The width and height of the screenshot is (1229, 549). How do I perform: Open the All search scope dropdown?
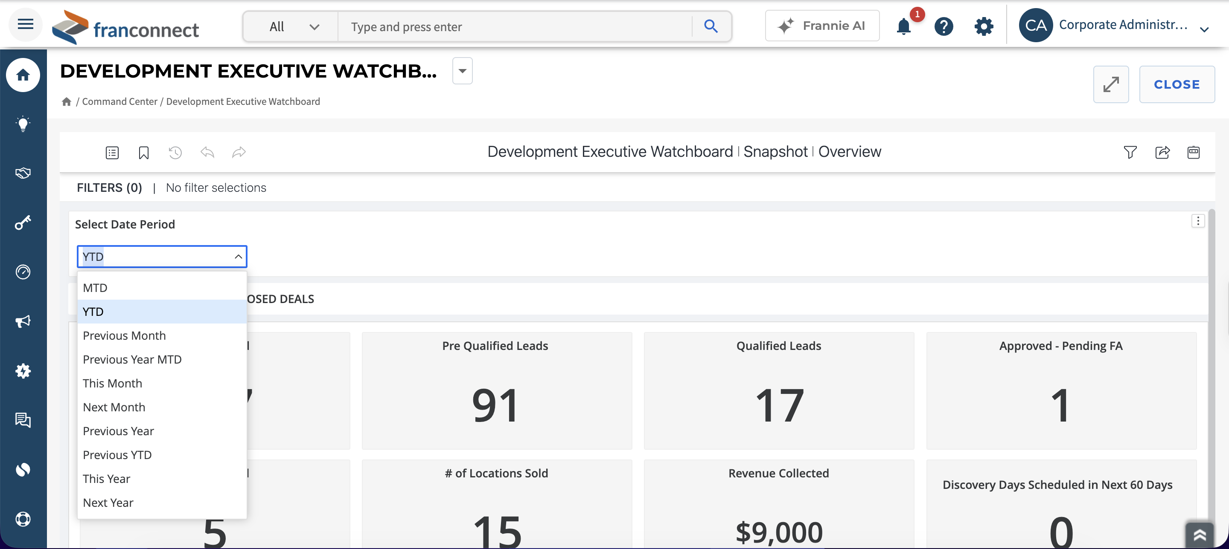pyautogui.click(x=291, y=27)
